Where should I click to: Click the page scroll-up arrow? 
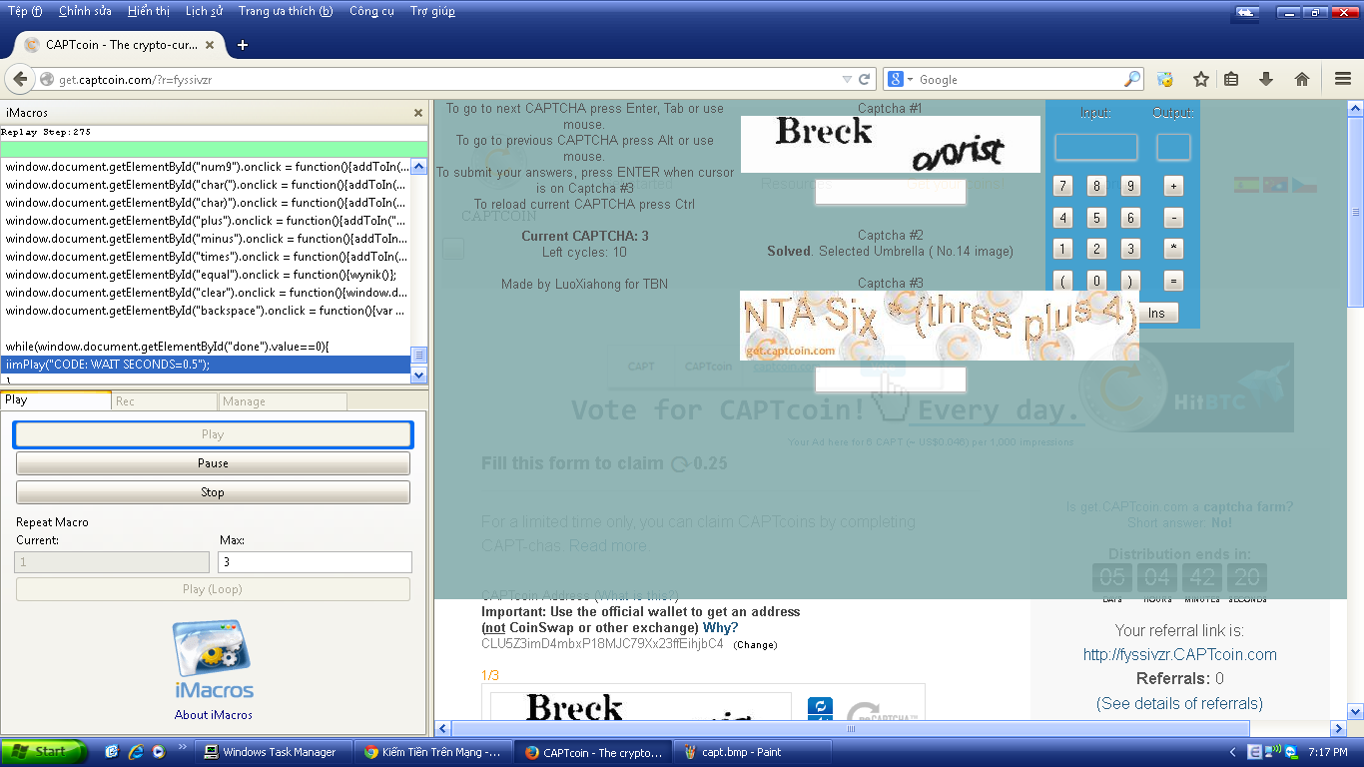[x=1356, y=108]
